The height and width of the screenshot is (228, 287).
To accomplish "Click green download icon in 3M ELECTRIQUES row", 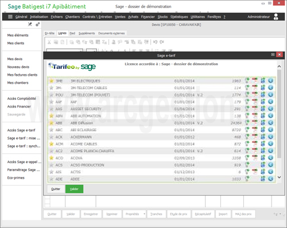I will pos(247,80).
